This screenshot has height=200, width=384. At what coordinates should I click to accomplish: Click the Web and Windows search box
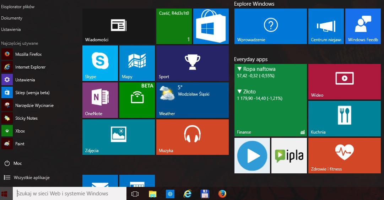tap(70, 194)
